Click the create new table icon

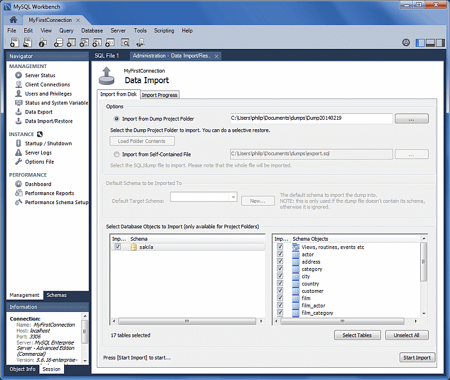click(x=71, y=42)
